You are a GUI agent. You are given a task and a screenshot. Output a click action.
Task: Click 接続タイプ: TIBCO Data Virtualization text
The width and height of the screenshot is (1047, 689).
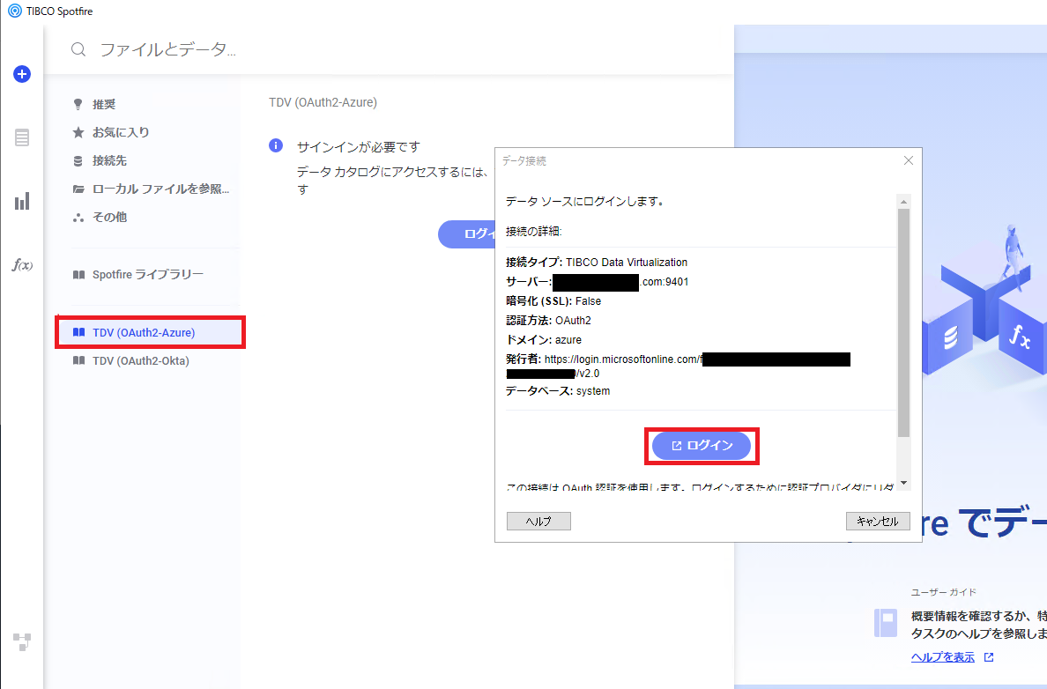coord(597,263)
